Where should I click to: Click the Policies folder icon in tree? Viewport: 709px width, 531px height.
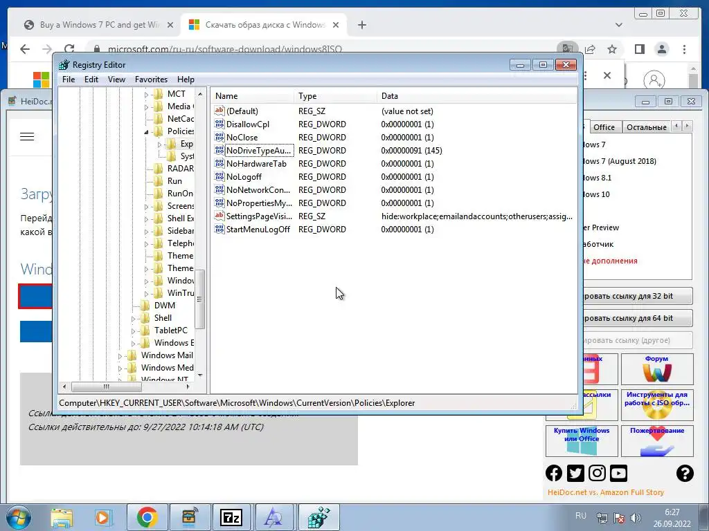[159, 131]
